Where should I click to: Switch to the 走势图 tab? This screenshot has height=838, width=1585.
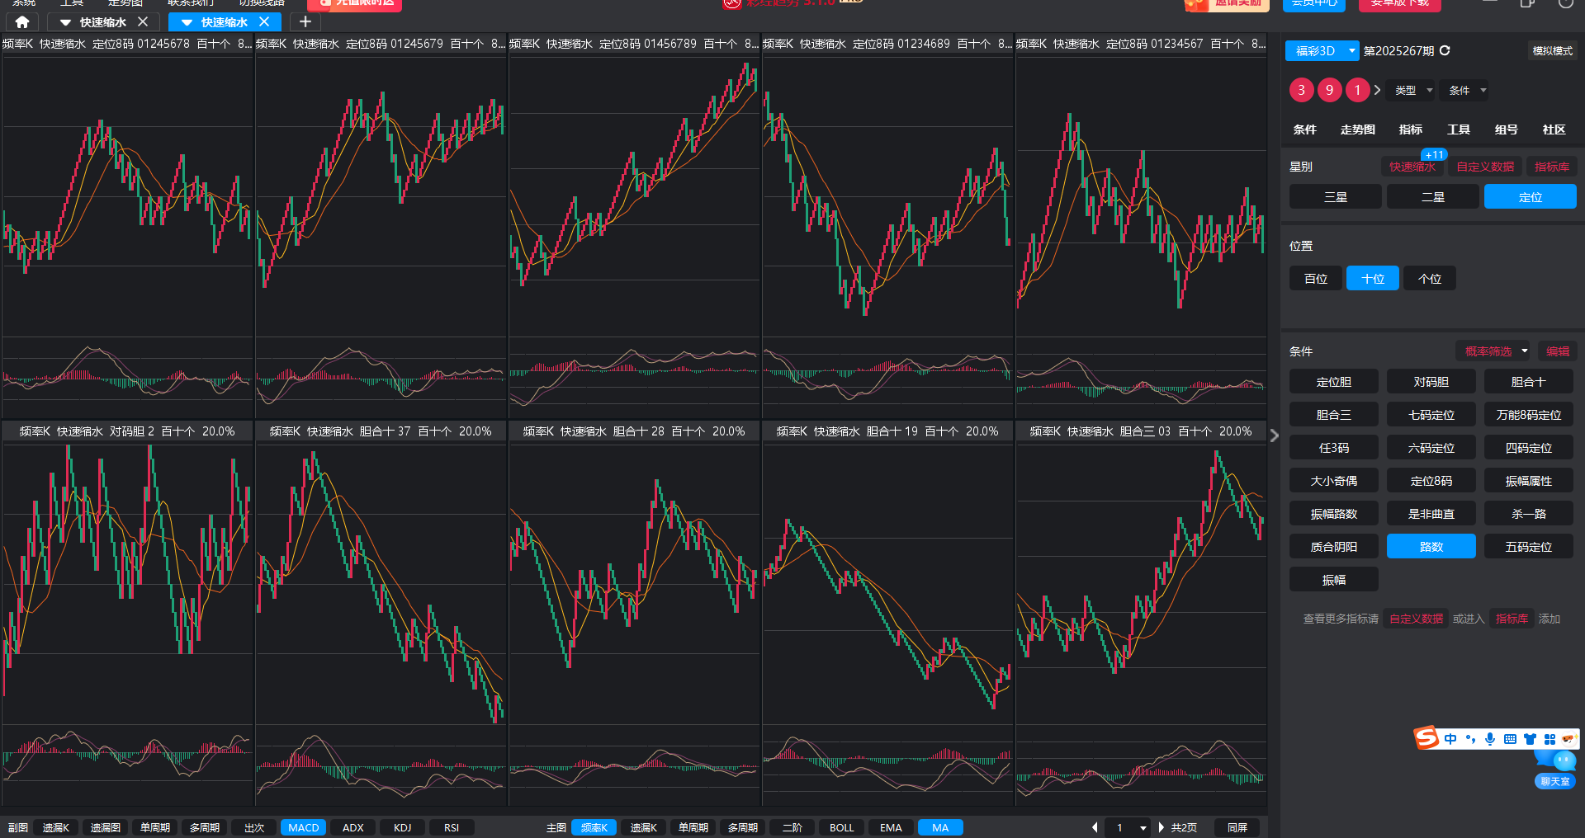click(1357, 129)
